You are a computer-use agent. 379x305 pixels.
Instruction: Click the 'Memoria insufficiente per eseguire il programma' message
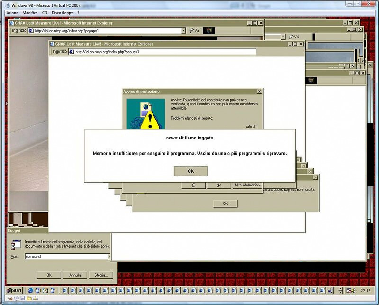190,153
